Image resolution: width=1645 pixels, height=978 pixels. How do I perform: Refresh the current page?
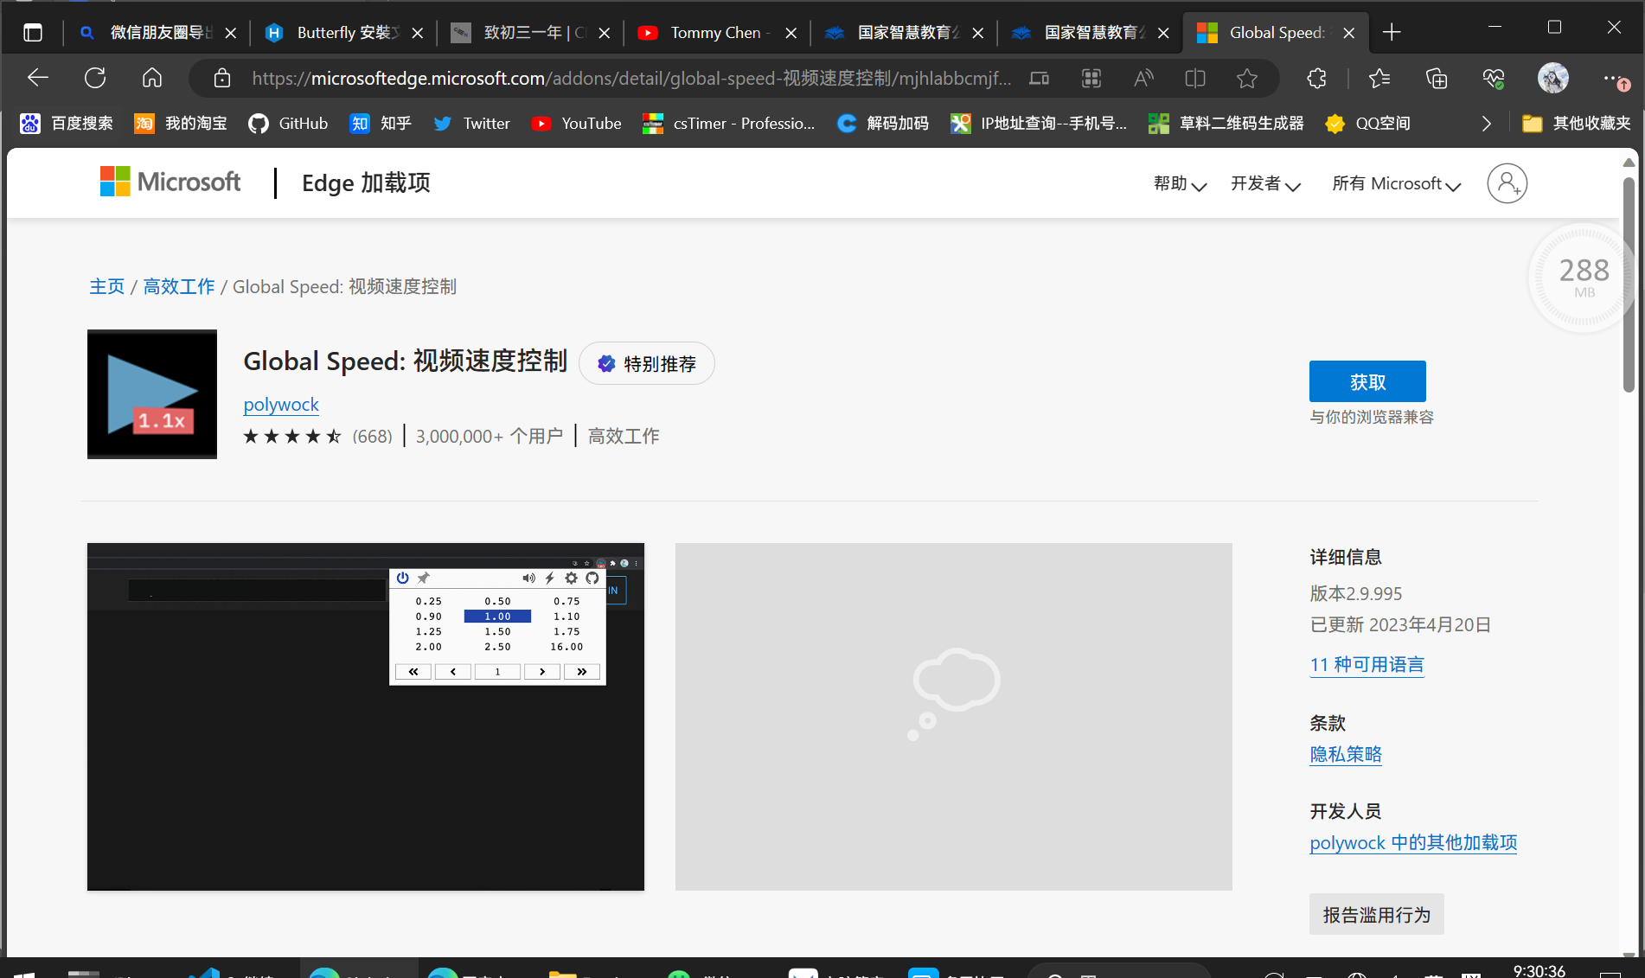tap(95, 79)
